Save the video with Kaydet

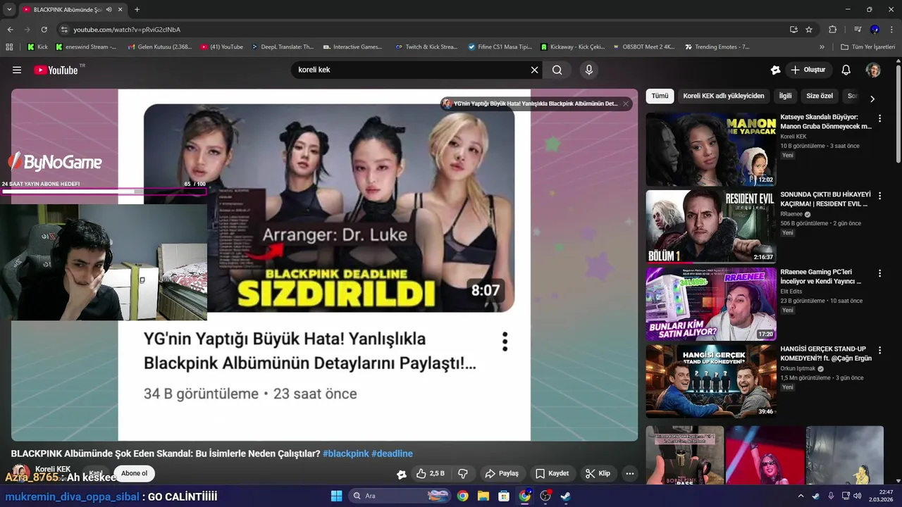pyautogui.click(x=552, y=473)
